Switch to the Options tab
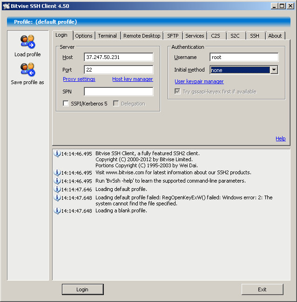This screenshot has width=297, height=302. tap(84, 36)
